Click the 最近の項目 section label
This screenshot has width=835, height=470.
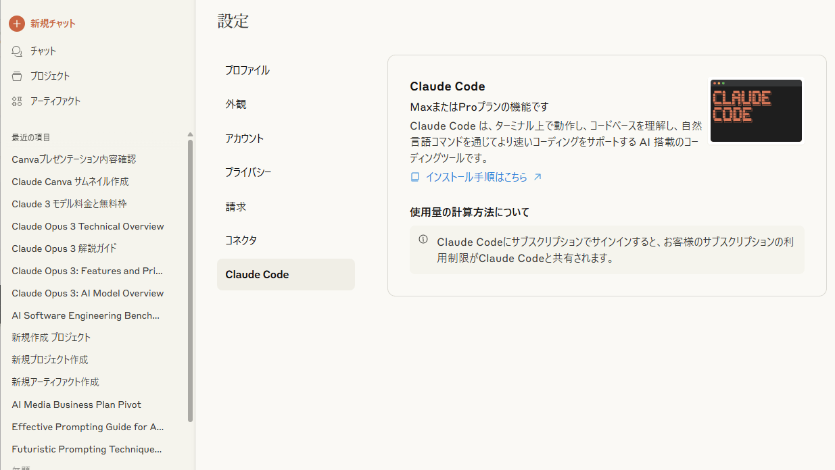click(x=31, y=137)
